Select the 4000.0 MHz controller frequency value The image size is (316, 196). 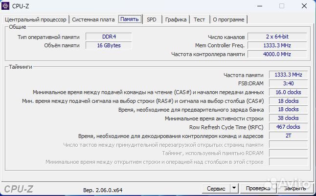click(277, 54)
